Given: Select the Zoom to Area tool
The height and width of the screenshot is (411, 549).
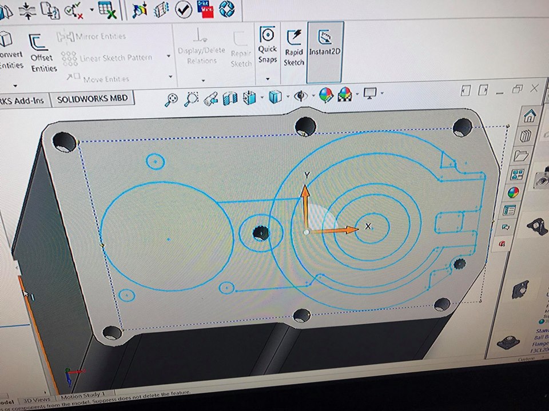Looking at the screenshot, I should [192, 99].
